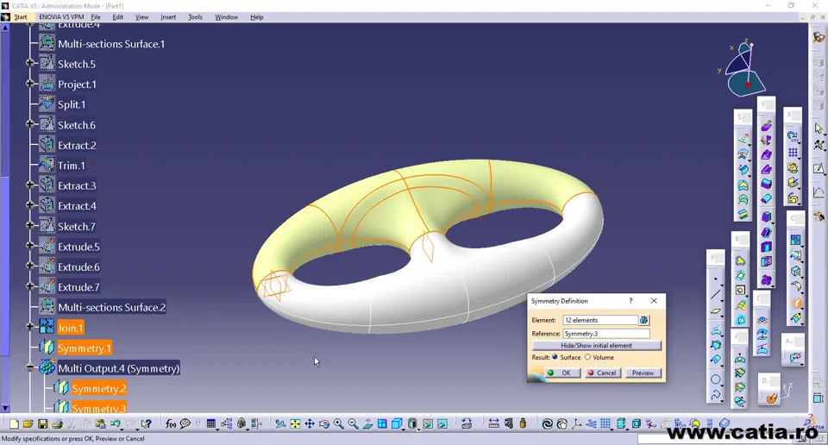Expand the Sketch.6 tree node
This screenshot has height=445, width=828.
point(30,124)
